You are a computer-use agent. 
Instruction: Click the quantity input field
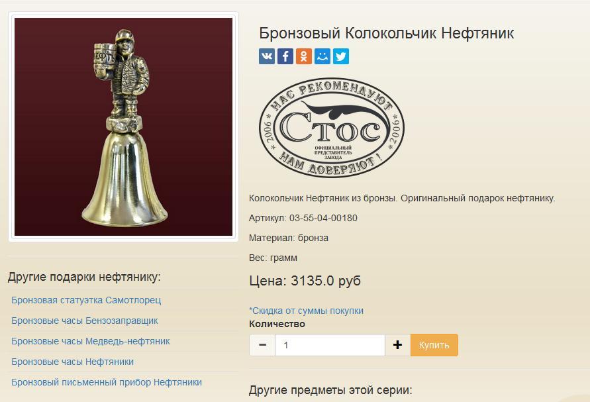click(x=330, y=345)
